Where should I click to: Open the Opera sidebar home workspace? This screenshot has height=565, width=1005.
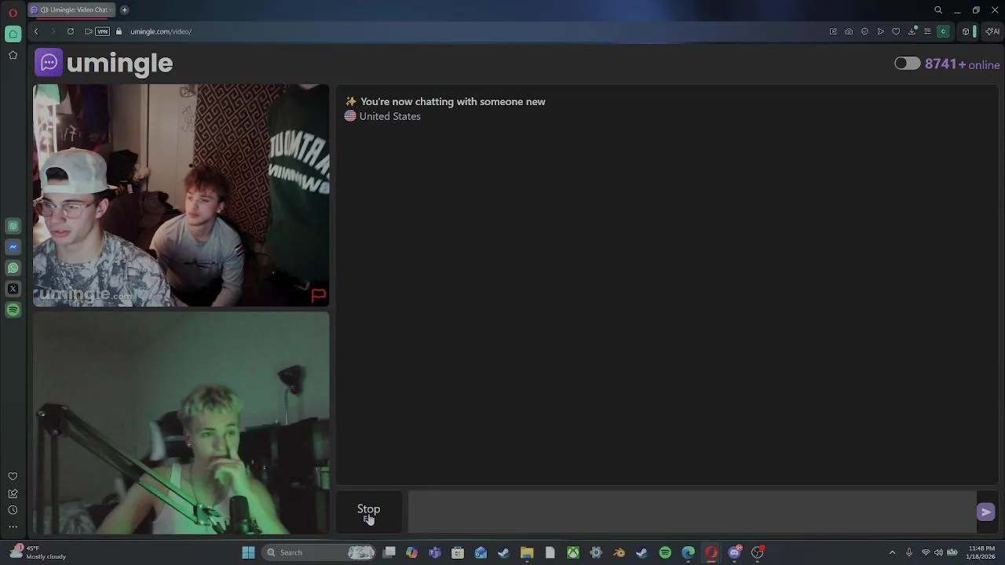click(x=13, y=34)
